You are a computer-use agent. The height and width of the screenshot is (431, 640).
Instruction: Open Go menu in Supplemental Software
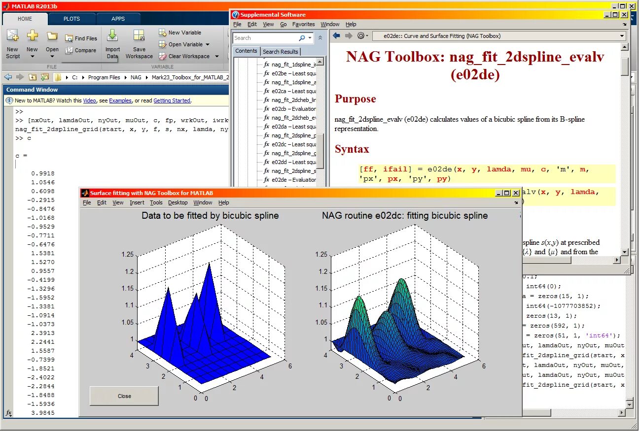(x=284, y=24)
